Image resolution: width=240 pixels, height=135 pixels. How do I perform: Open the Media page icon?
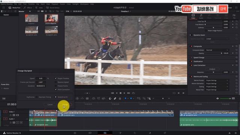tap(75, 133)
